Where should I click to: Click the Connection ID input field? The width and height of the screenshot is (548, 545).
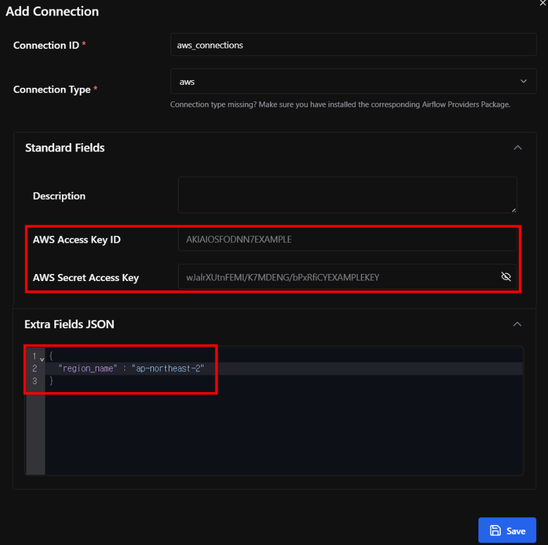[x=353, y=45]
